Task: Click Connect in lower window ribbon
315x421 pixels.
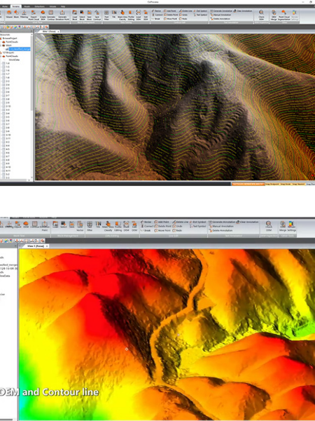Action: pos(147,227)
